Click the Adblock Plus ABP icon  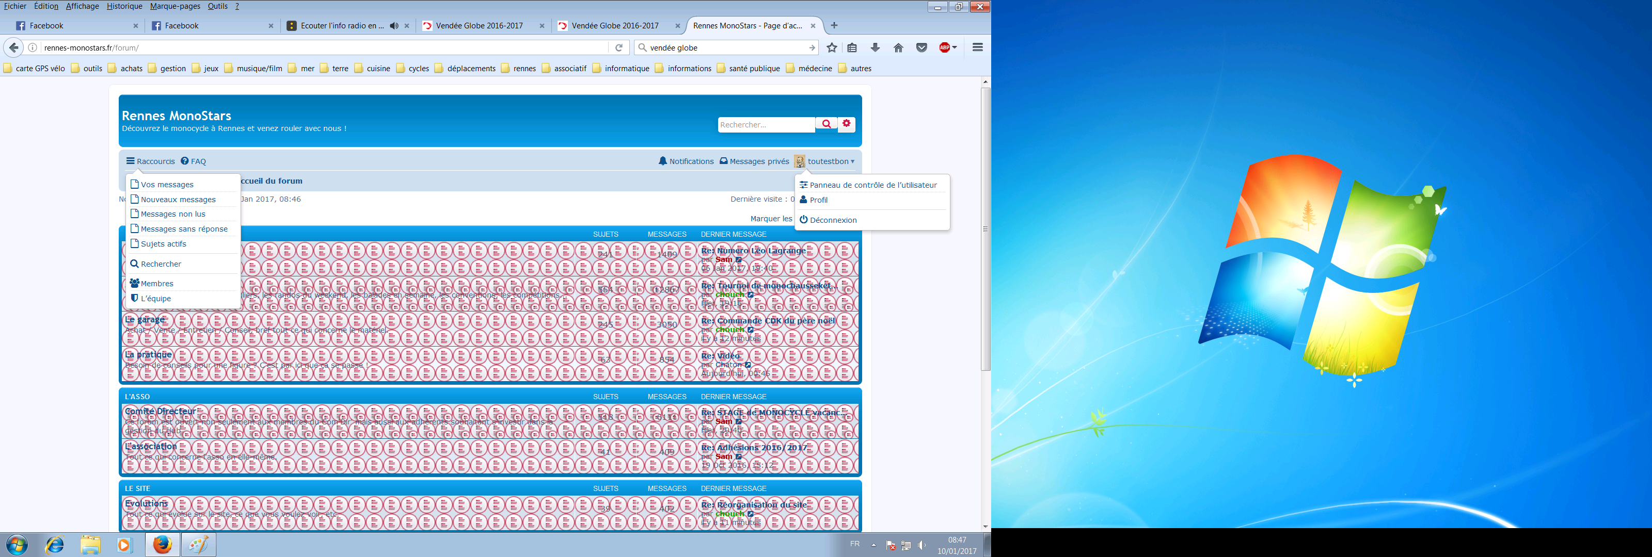pyautogui.click(x=944, y=47)
